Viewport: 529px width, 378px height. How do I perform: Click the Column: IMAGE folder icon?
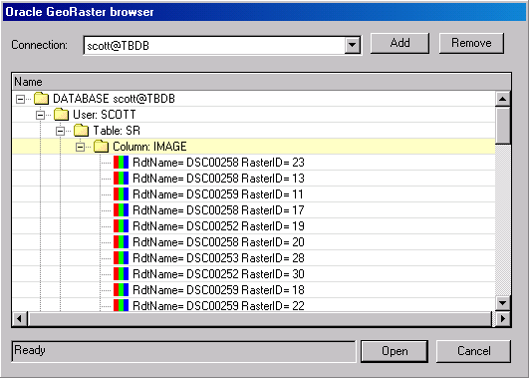pyautogui.click(x=102, y=147)
